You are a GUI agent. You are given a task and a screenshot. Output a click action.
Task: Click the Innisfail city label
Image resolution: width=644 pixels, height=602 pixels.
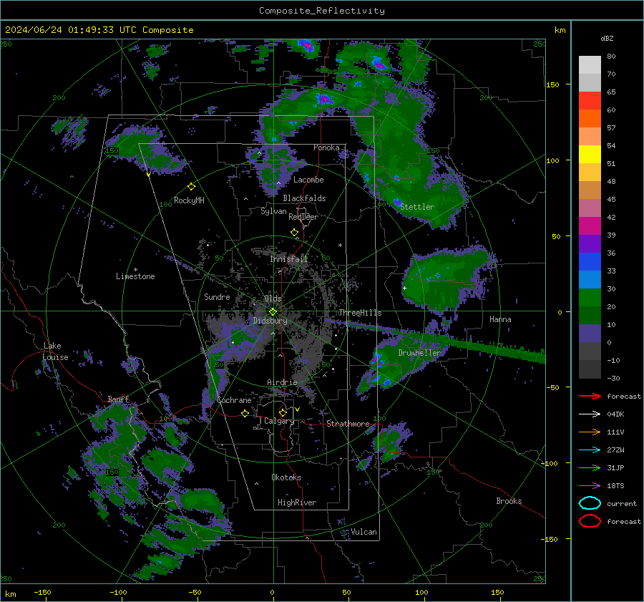(x=289, y=259)
